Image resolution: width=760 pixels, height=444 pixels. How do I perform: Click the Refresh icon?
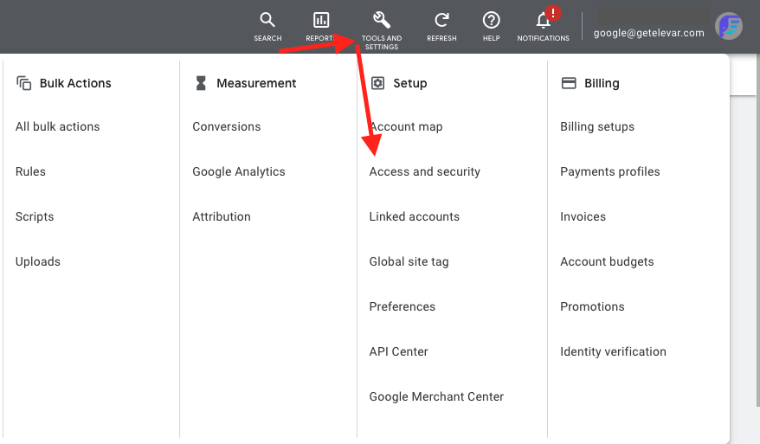click(x=441, y=20)
